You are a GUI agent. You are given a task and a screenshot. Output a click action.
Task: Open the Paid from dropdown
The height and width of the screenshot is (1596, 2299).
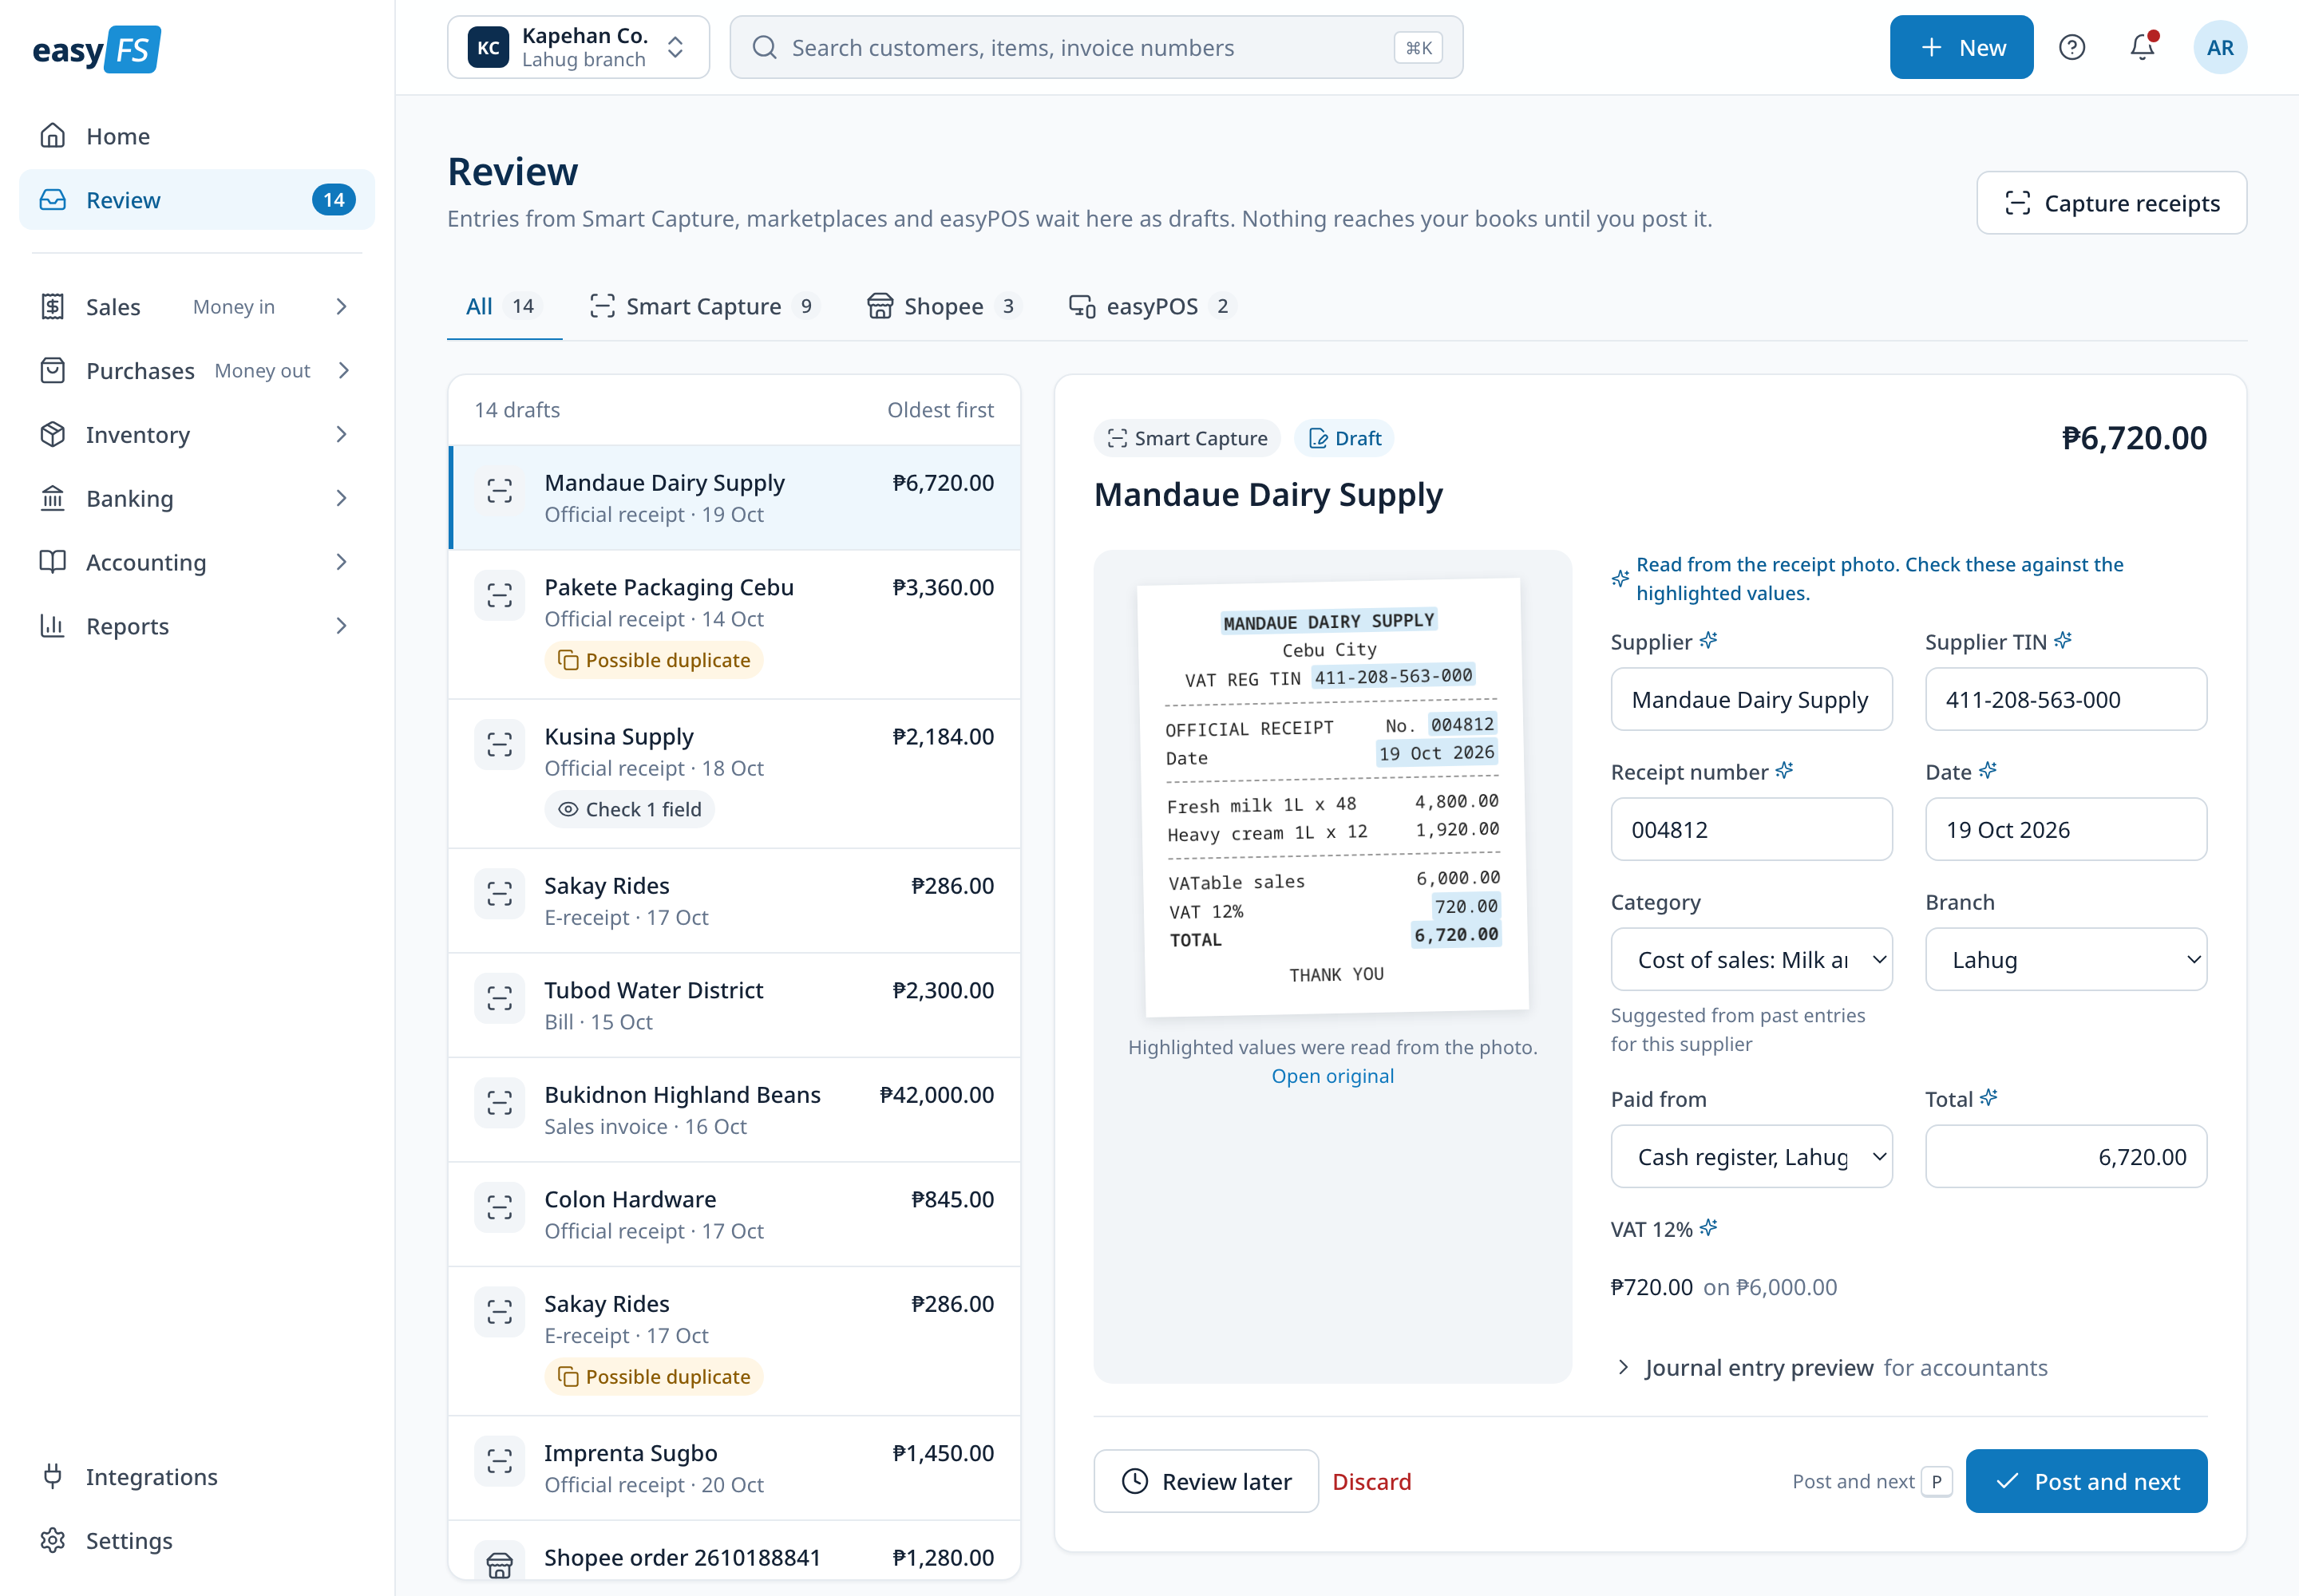pyautogui.click(x=1751, y=1156)
